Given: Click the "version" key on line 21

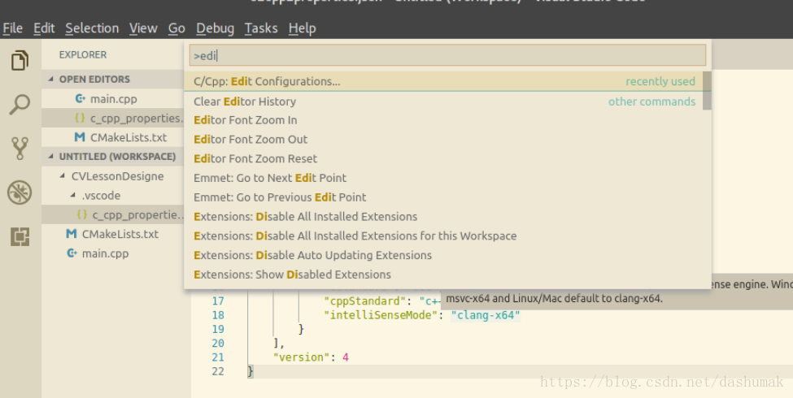Looking at the screenshot, I should (302, 357).
